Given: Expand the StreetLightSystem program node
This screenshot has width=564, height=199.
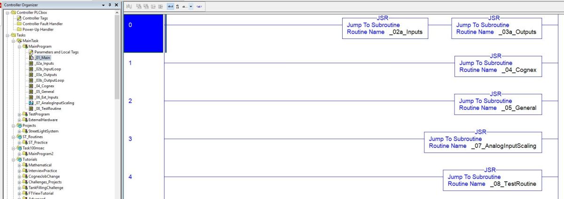Looking at the screenshot, I should (19, 131).
